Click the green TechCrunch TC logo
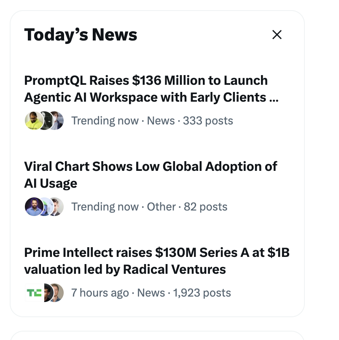The width and height of the screenshot is (339, 340). click(x=34, y=293)
